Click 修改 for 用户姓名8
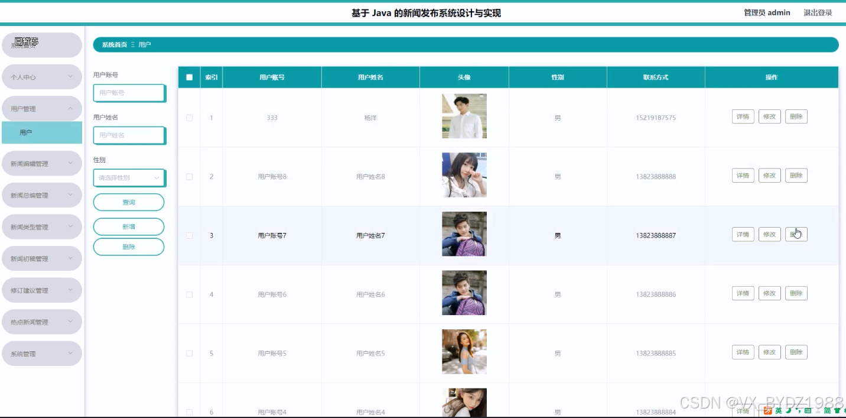This screenshot has height=418, width=846. [x=769, y=176]
